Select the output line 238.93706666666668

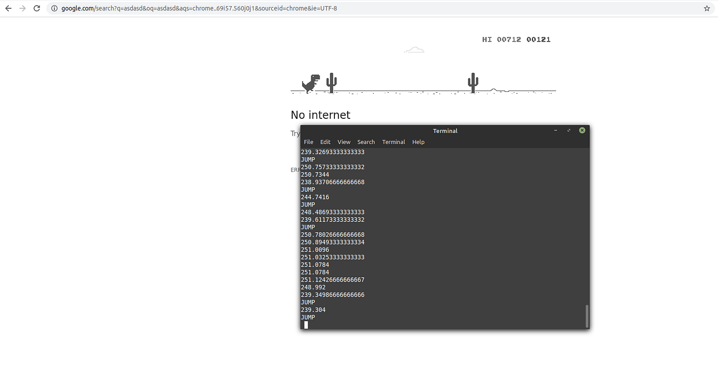tap(332, 182)
